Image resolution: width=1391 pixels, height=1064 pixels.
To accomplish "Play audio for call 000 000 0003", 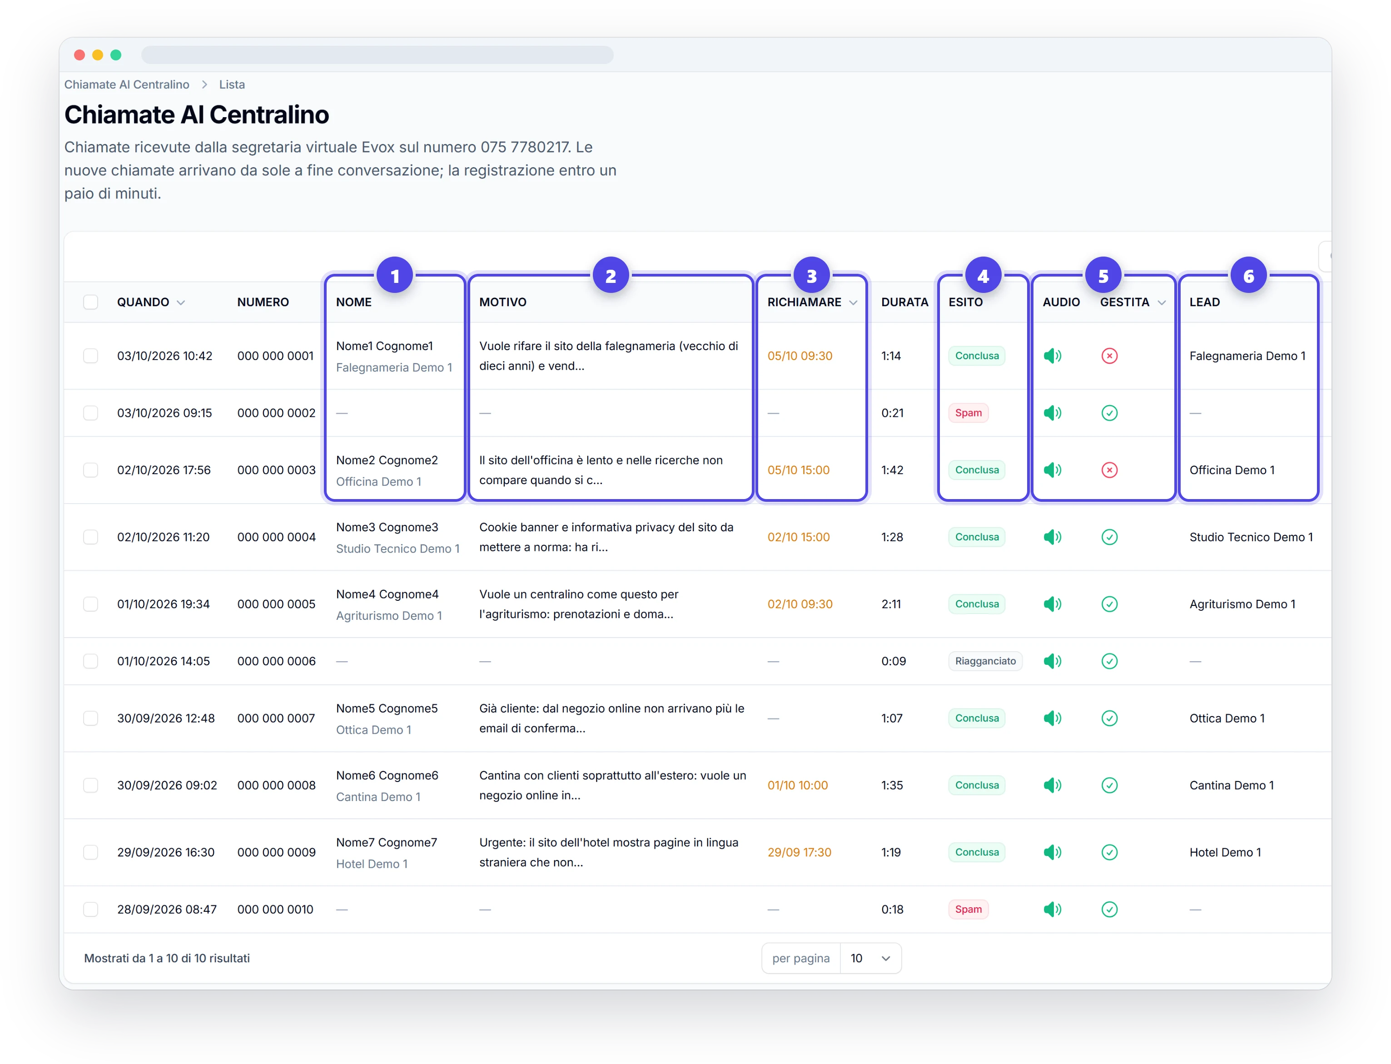I will tap(1052, 470).
